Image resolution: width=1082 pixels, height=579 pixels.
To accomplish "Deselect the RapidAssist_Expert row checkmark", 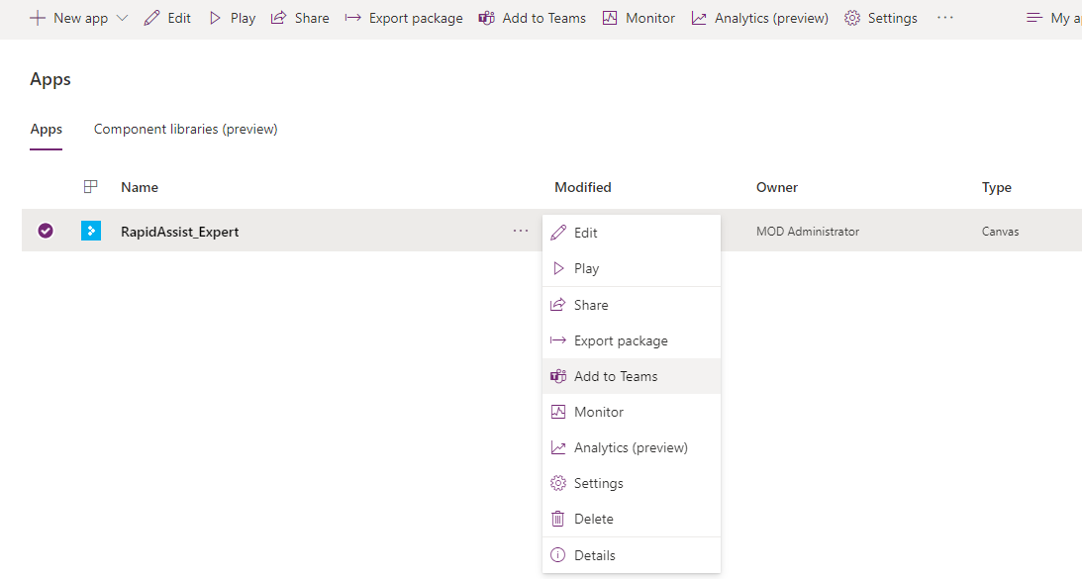I will [46, 231].
